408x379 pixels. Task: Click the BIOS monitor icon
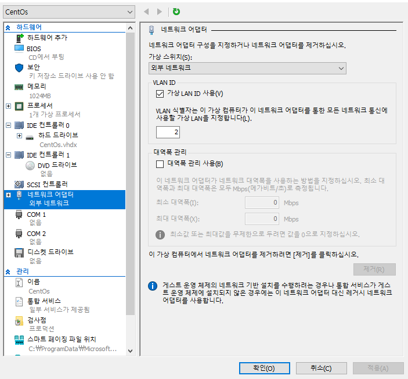point(19,48)
